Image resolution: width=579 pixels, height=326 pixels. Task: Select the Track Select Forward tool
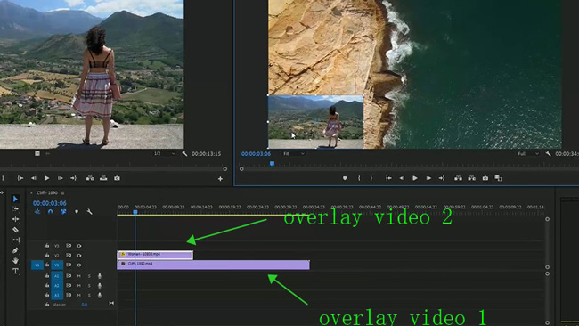(15, 209)
